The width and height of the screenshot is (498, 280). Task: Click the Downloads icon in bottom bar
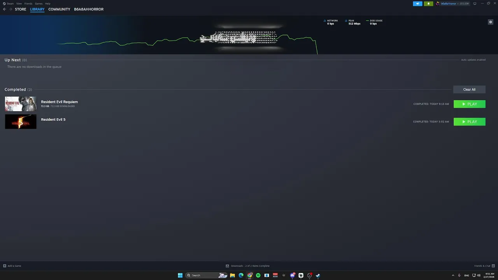coord(227,266)
